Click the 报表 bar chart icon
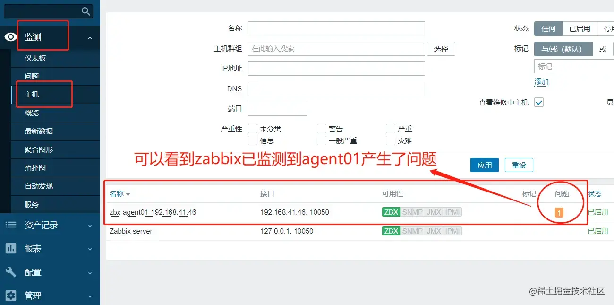This screenshot has height=305, width=614. coord(10,248)
